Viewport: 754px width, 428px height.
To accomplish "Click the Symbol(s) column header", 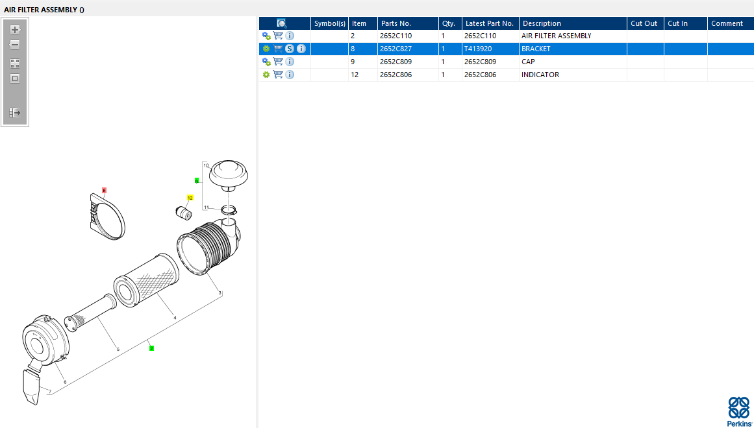I will [x=330, y=23].
